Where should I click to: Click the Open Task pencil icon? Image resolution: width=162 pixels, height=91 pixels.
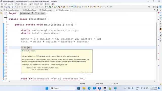click(67, 7)
